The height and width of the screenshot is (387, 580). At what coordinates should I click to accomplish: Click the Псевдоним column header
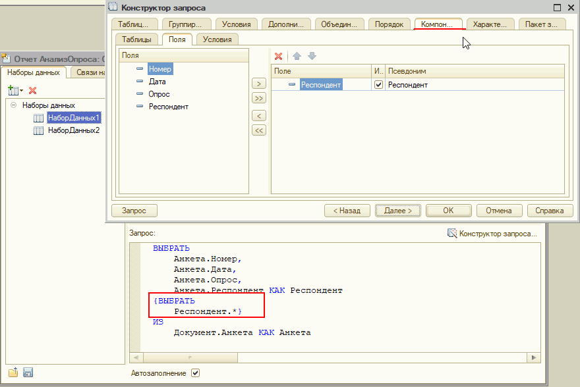(x=475, y=71)
